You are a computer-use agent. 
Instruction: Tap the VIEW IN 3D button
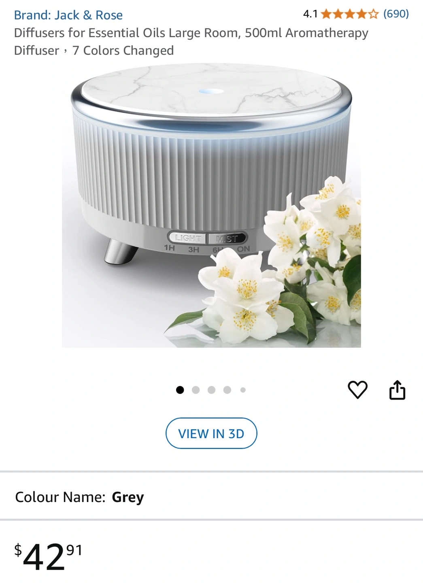point(211,433)
